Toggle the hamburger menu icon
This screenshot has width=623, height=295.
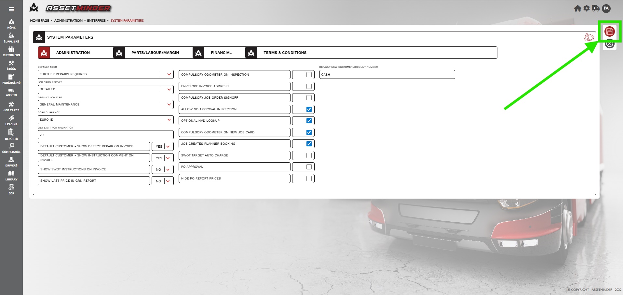point(11,9)
